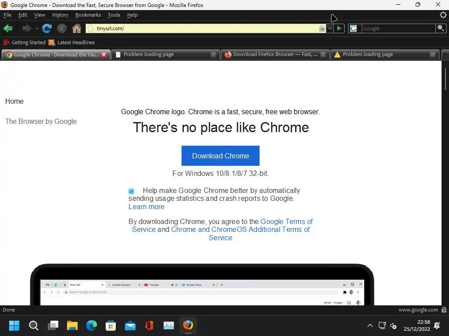Open Getting Started bookmark
The width and height of the screenshot is (449, 336).
click(x=25, y=42)
